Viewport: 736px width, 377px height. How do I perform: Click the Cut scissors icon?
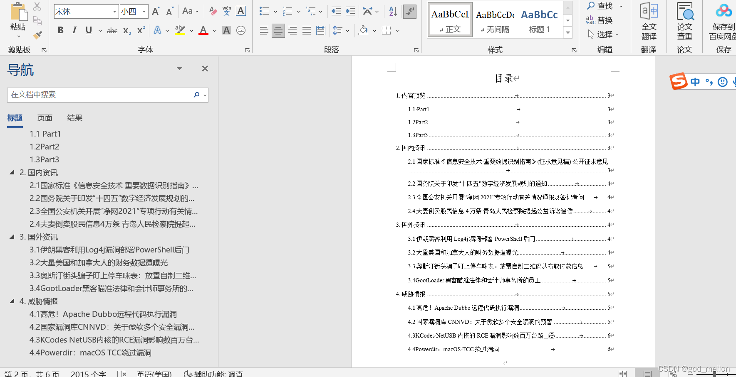point(37,6)
